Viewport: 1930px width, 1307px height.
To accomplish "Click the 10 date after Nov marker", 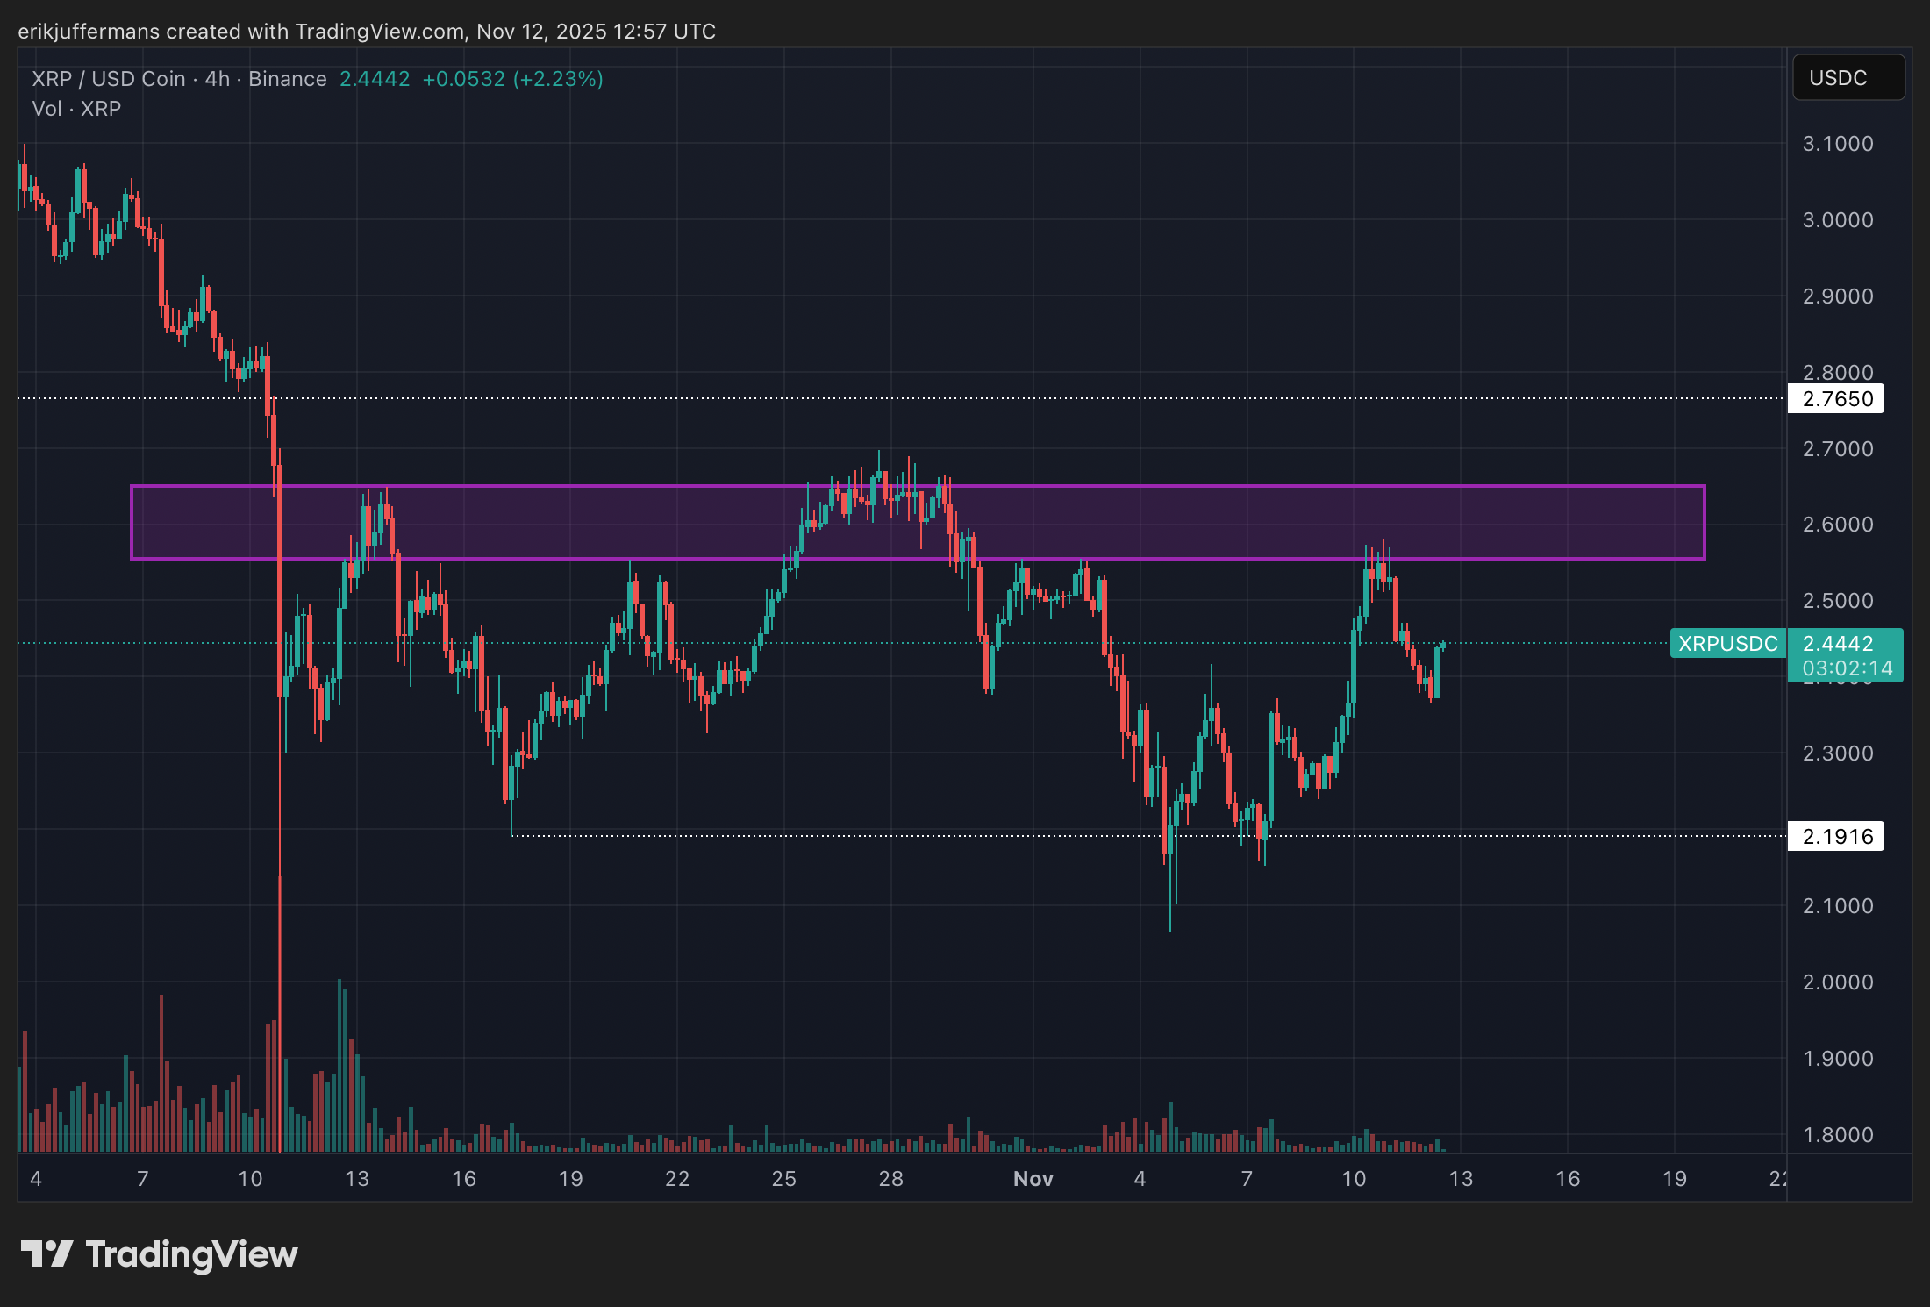I will [x=1354, y=1179].
